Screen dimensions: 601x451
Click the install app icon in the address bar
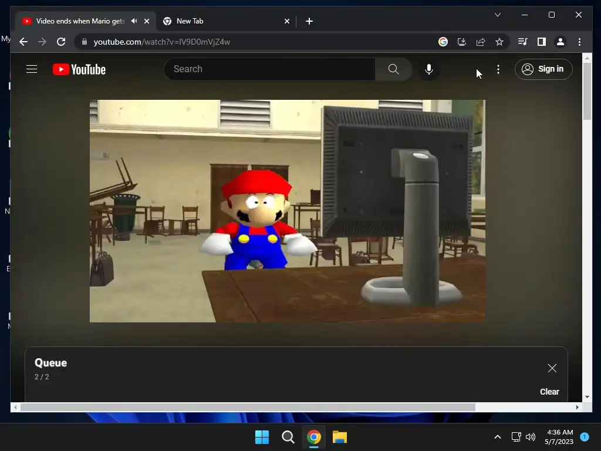coord(461,42)
